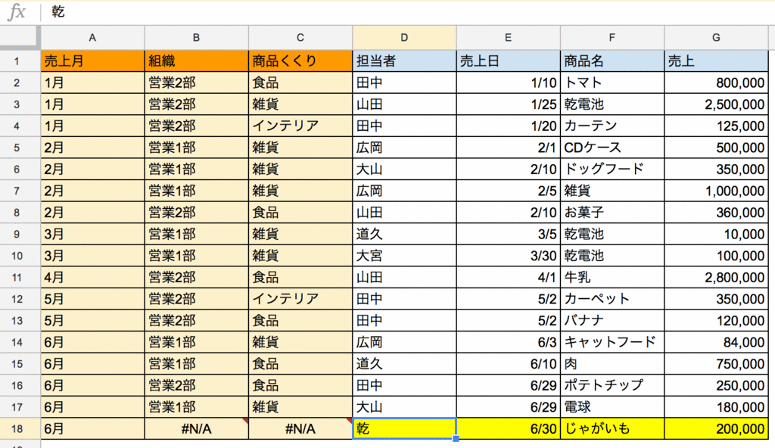775x448 pixels.
Task: Click the orange 売上月 header cell
Action: coord(92,61)
